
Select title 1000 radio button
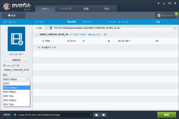[x=43, y=41]
